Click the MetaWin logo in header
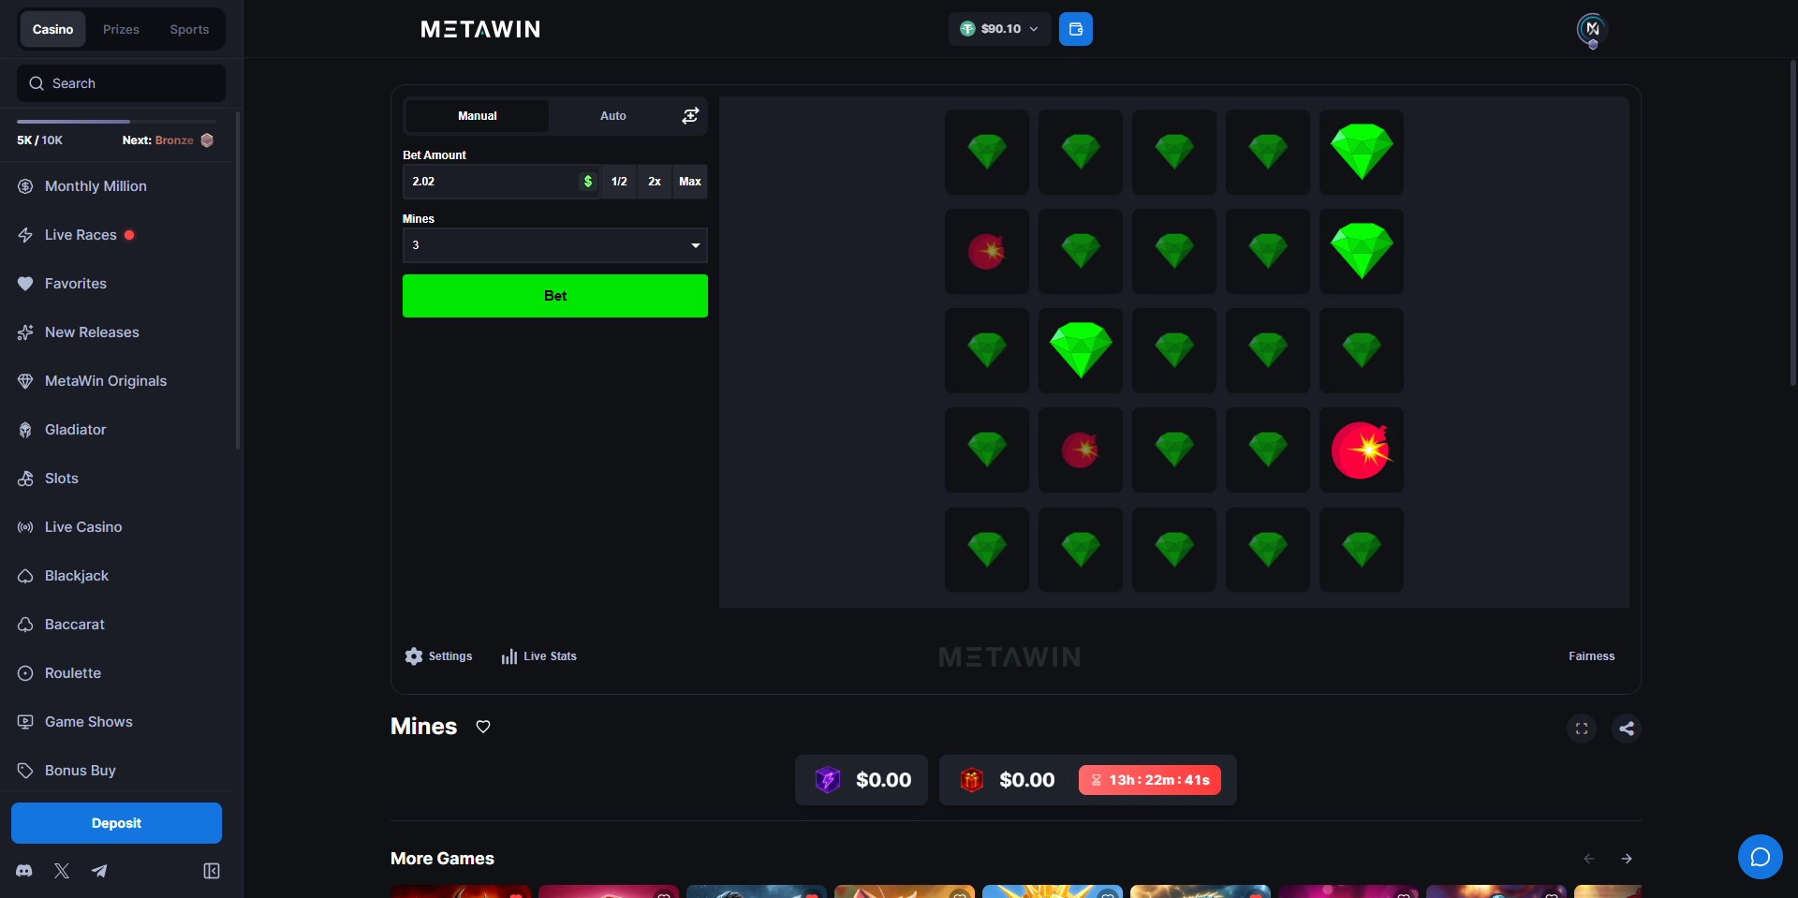Image resolution: width=1798 pixels, height=898 pixels. [480, 29]
